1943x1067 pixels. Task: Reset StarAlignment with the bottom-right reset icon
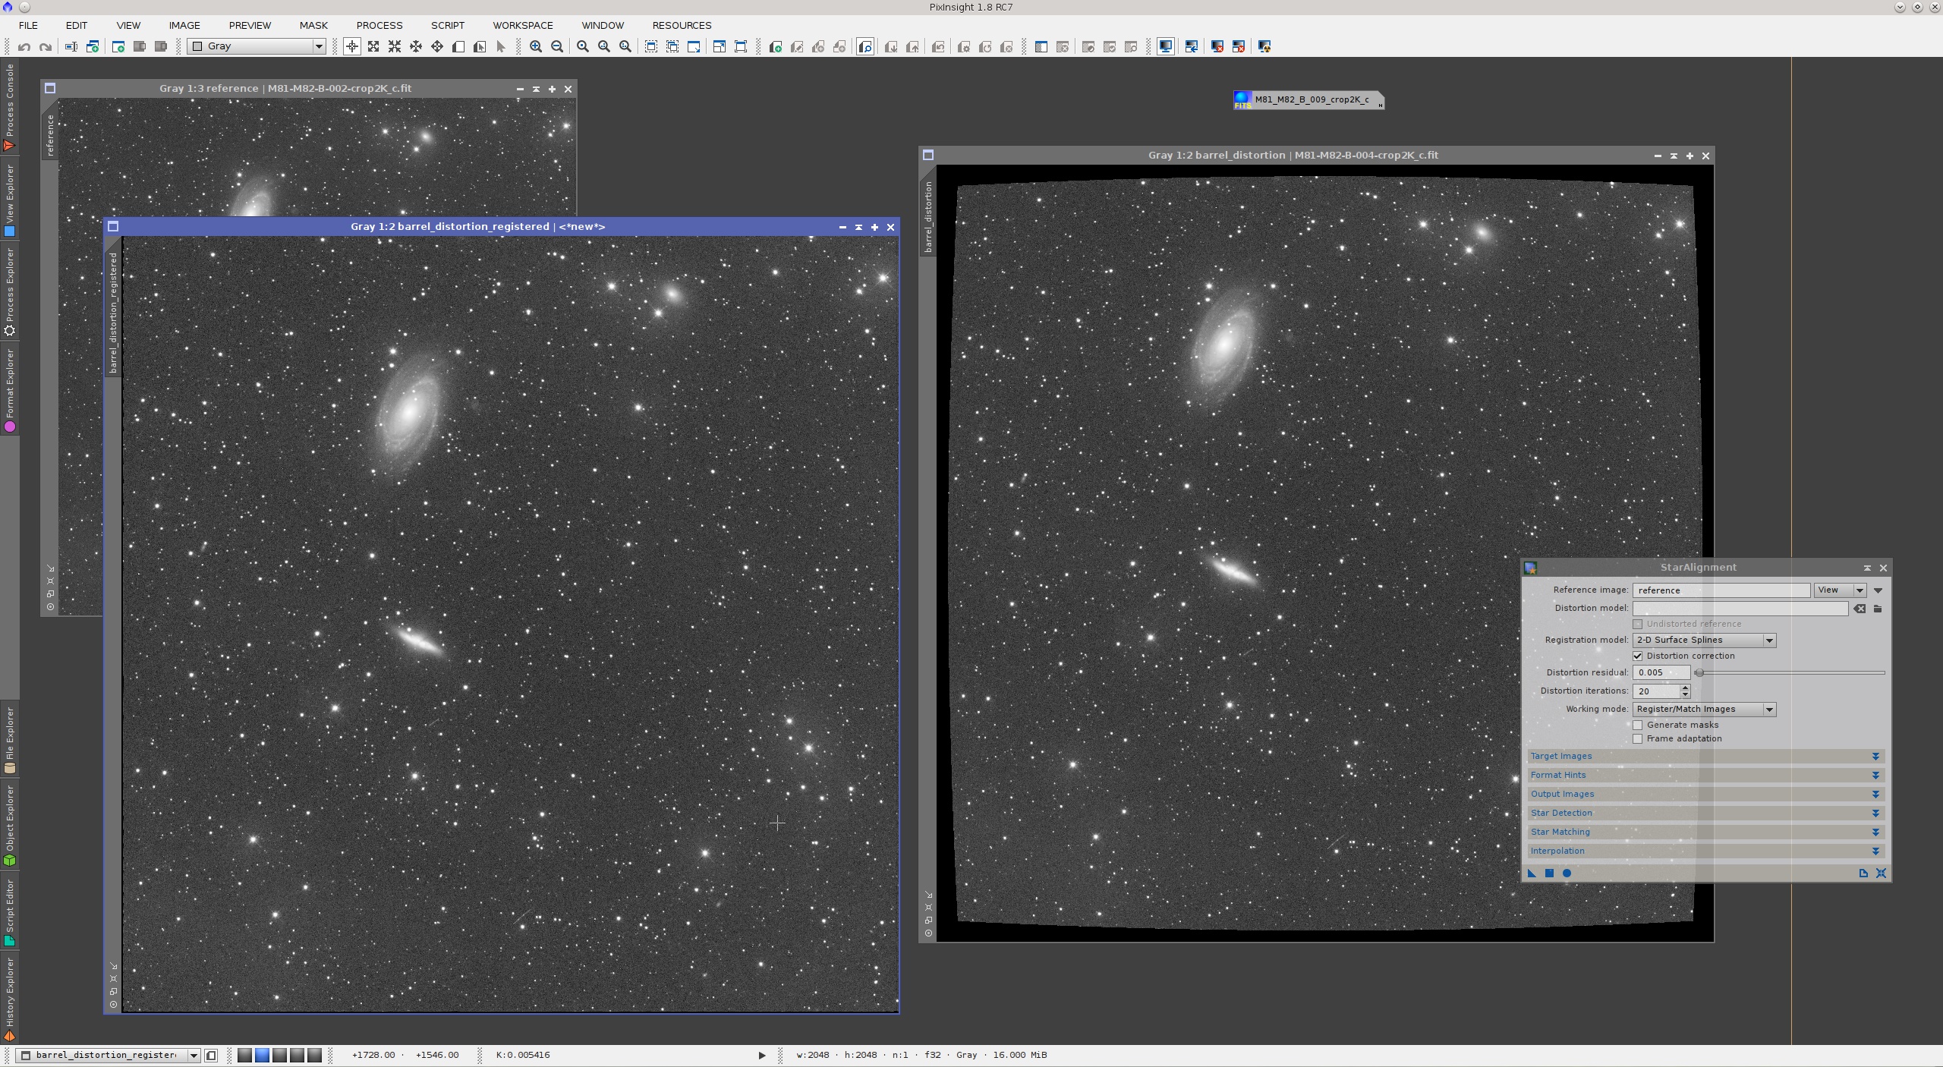[1881, 873]
